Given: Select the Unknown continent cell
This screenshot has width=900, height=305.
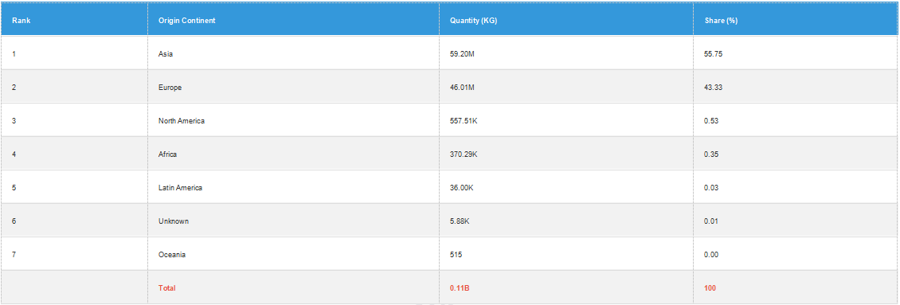Looking at the screenshot, I should point(294,221).
